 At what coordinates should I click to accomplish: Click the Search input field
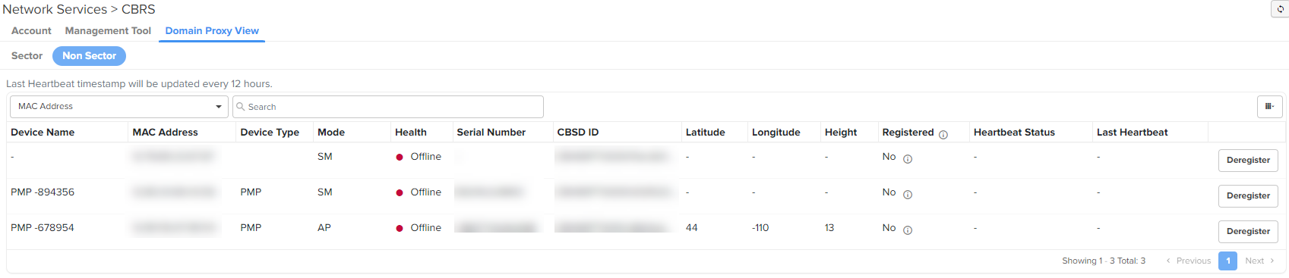coord(388,107)
